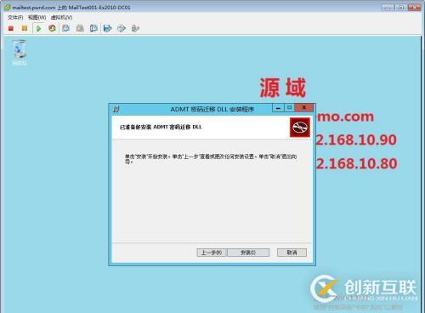Click the Revert to Snapshot toolbar icon
This screenshot has height=313, width=425.
pos(80,28)
